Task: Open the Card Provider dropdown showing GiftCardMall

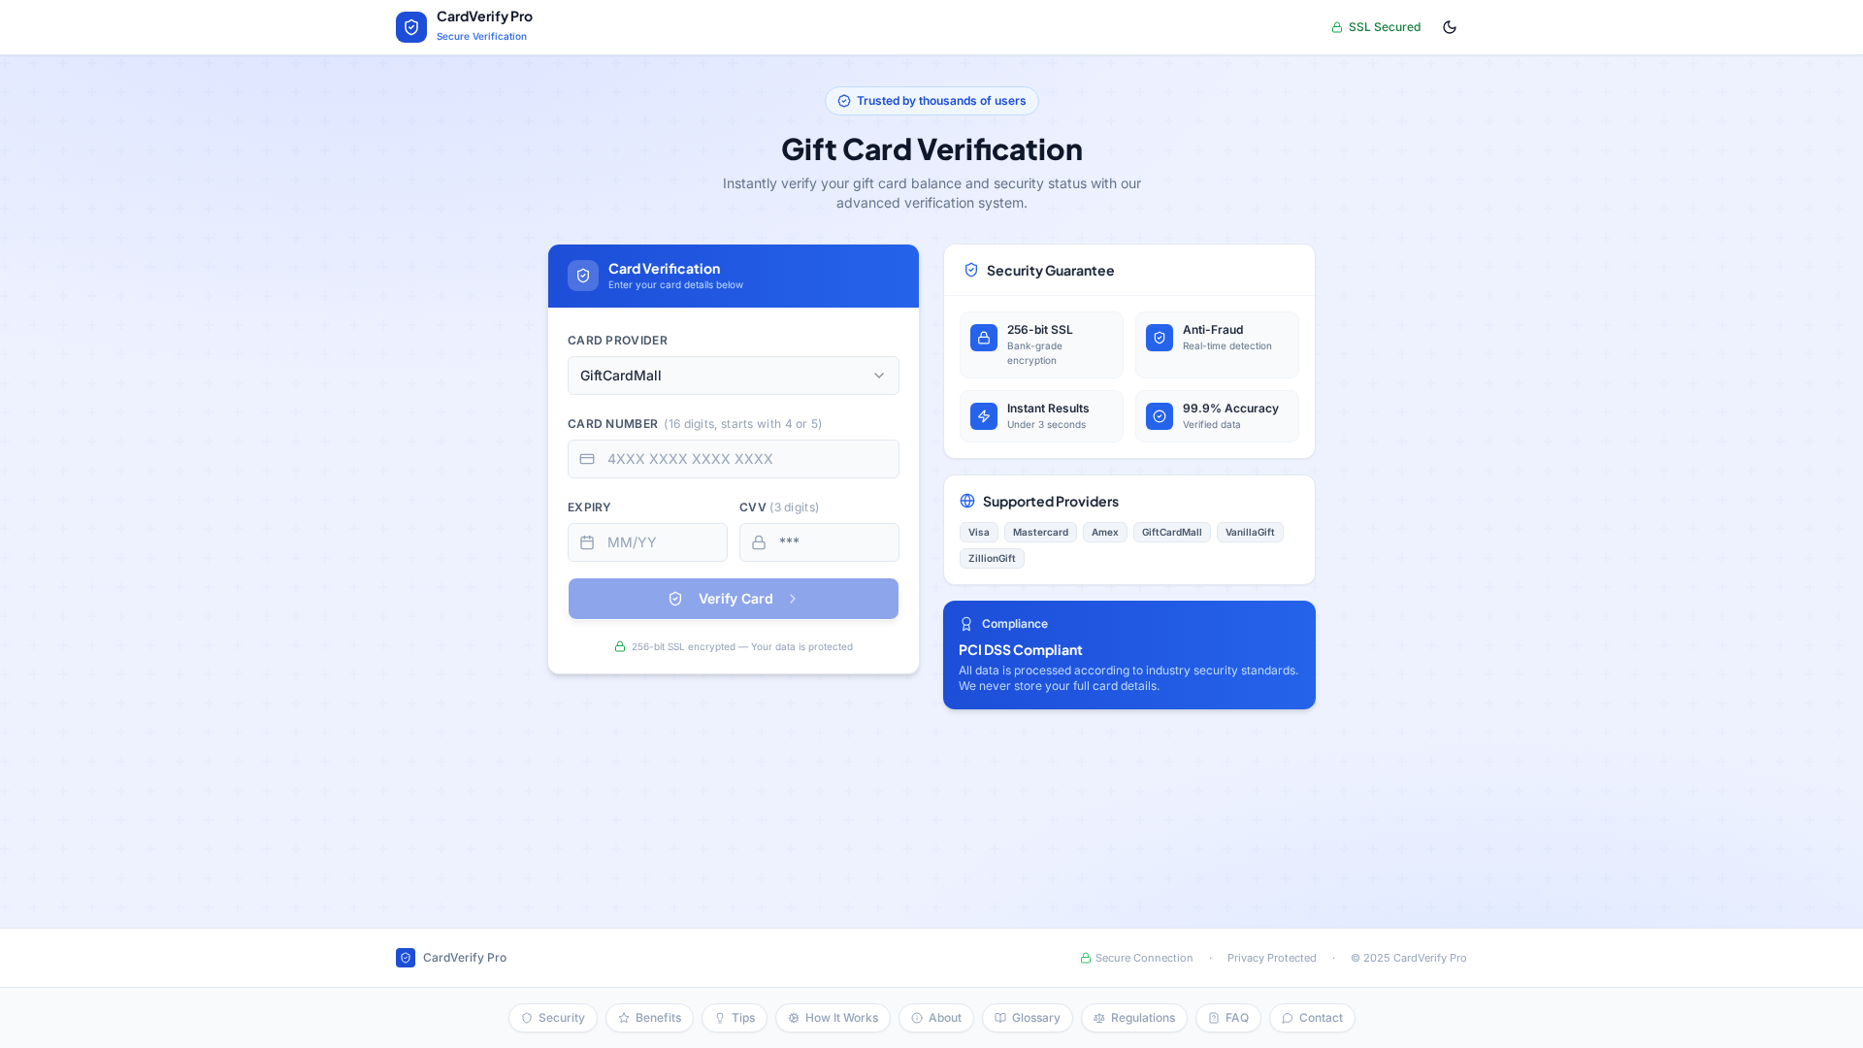Action: (x=734, y=376)
